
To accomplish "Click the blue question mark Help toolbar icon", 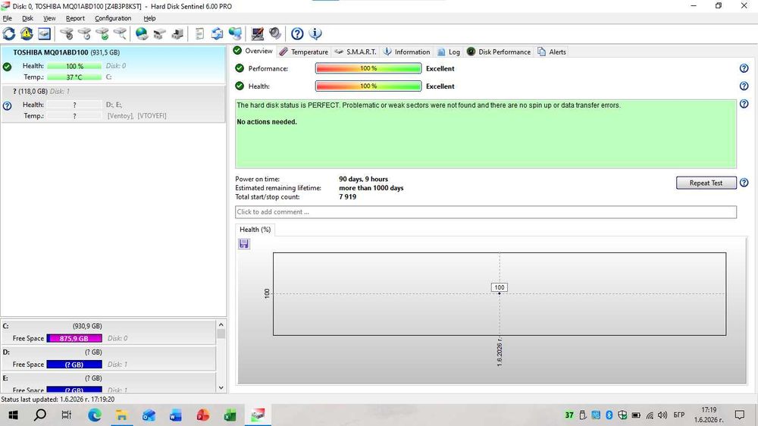I will point(297,34).
